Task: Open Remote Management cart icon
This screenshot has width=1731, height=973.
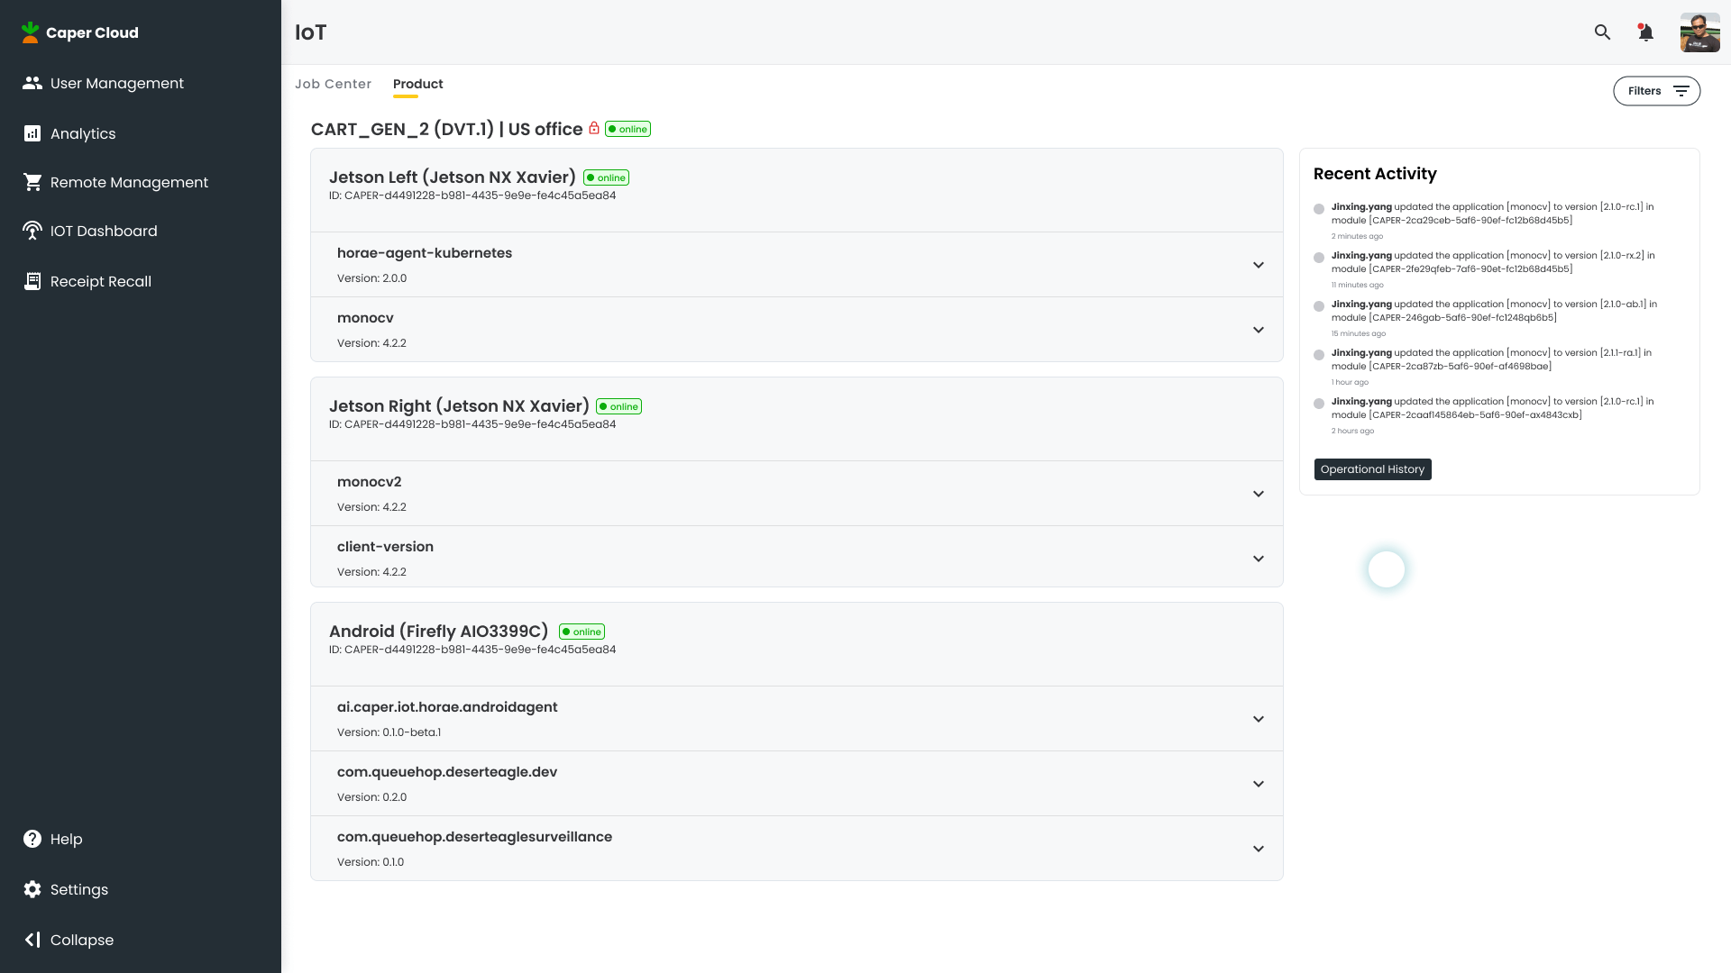Action: (33, 182)
